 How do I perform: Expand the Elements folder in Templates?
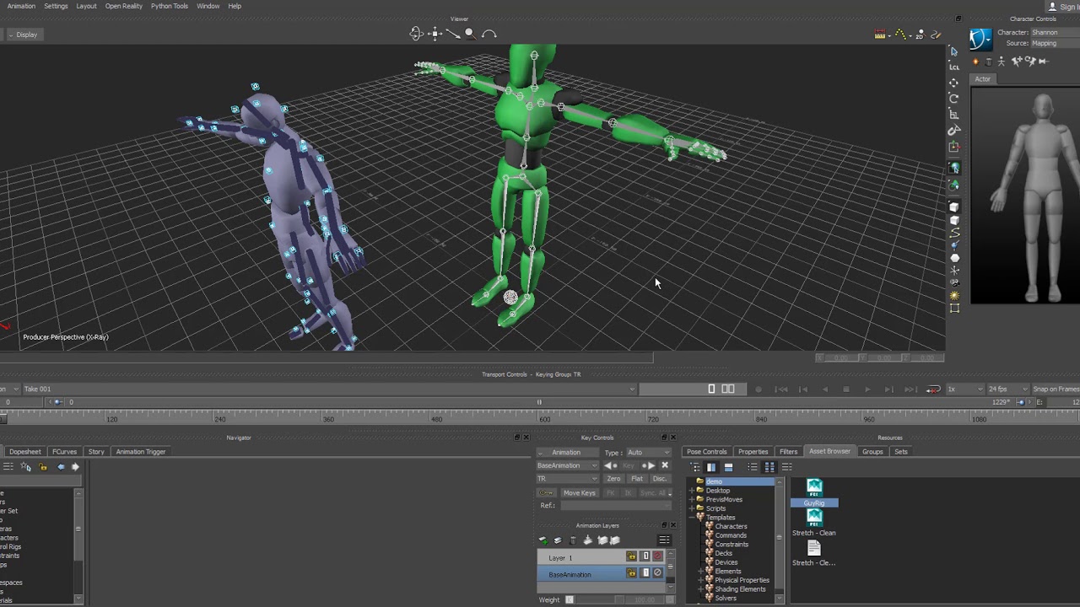(700, 571)
